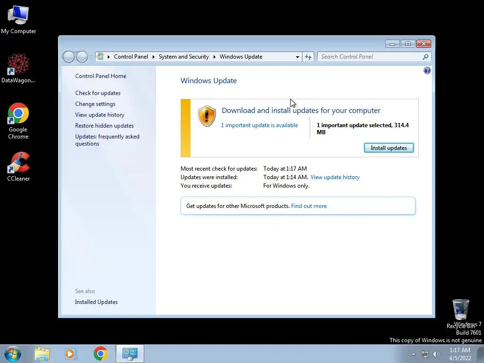Launch Google Chrome from the desktop icon

point(18,121)
